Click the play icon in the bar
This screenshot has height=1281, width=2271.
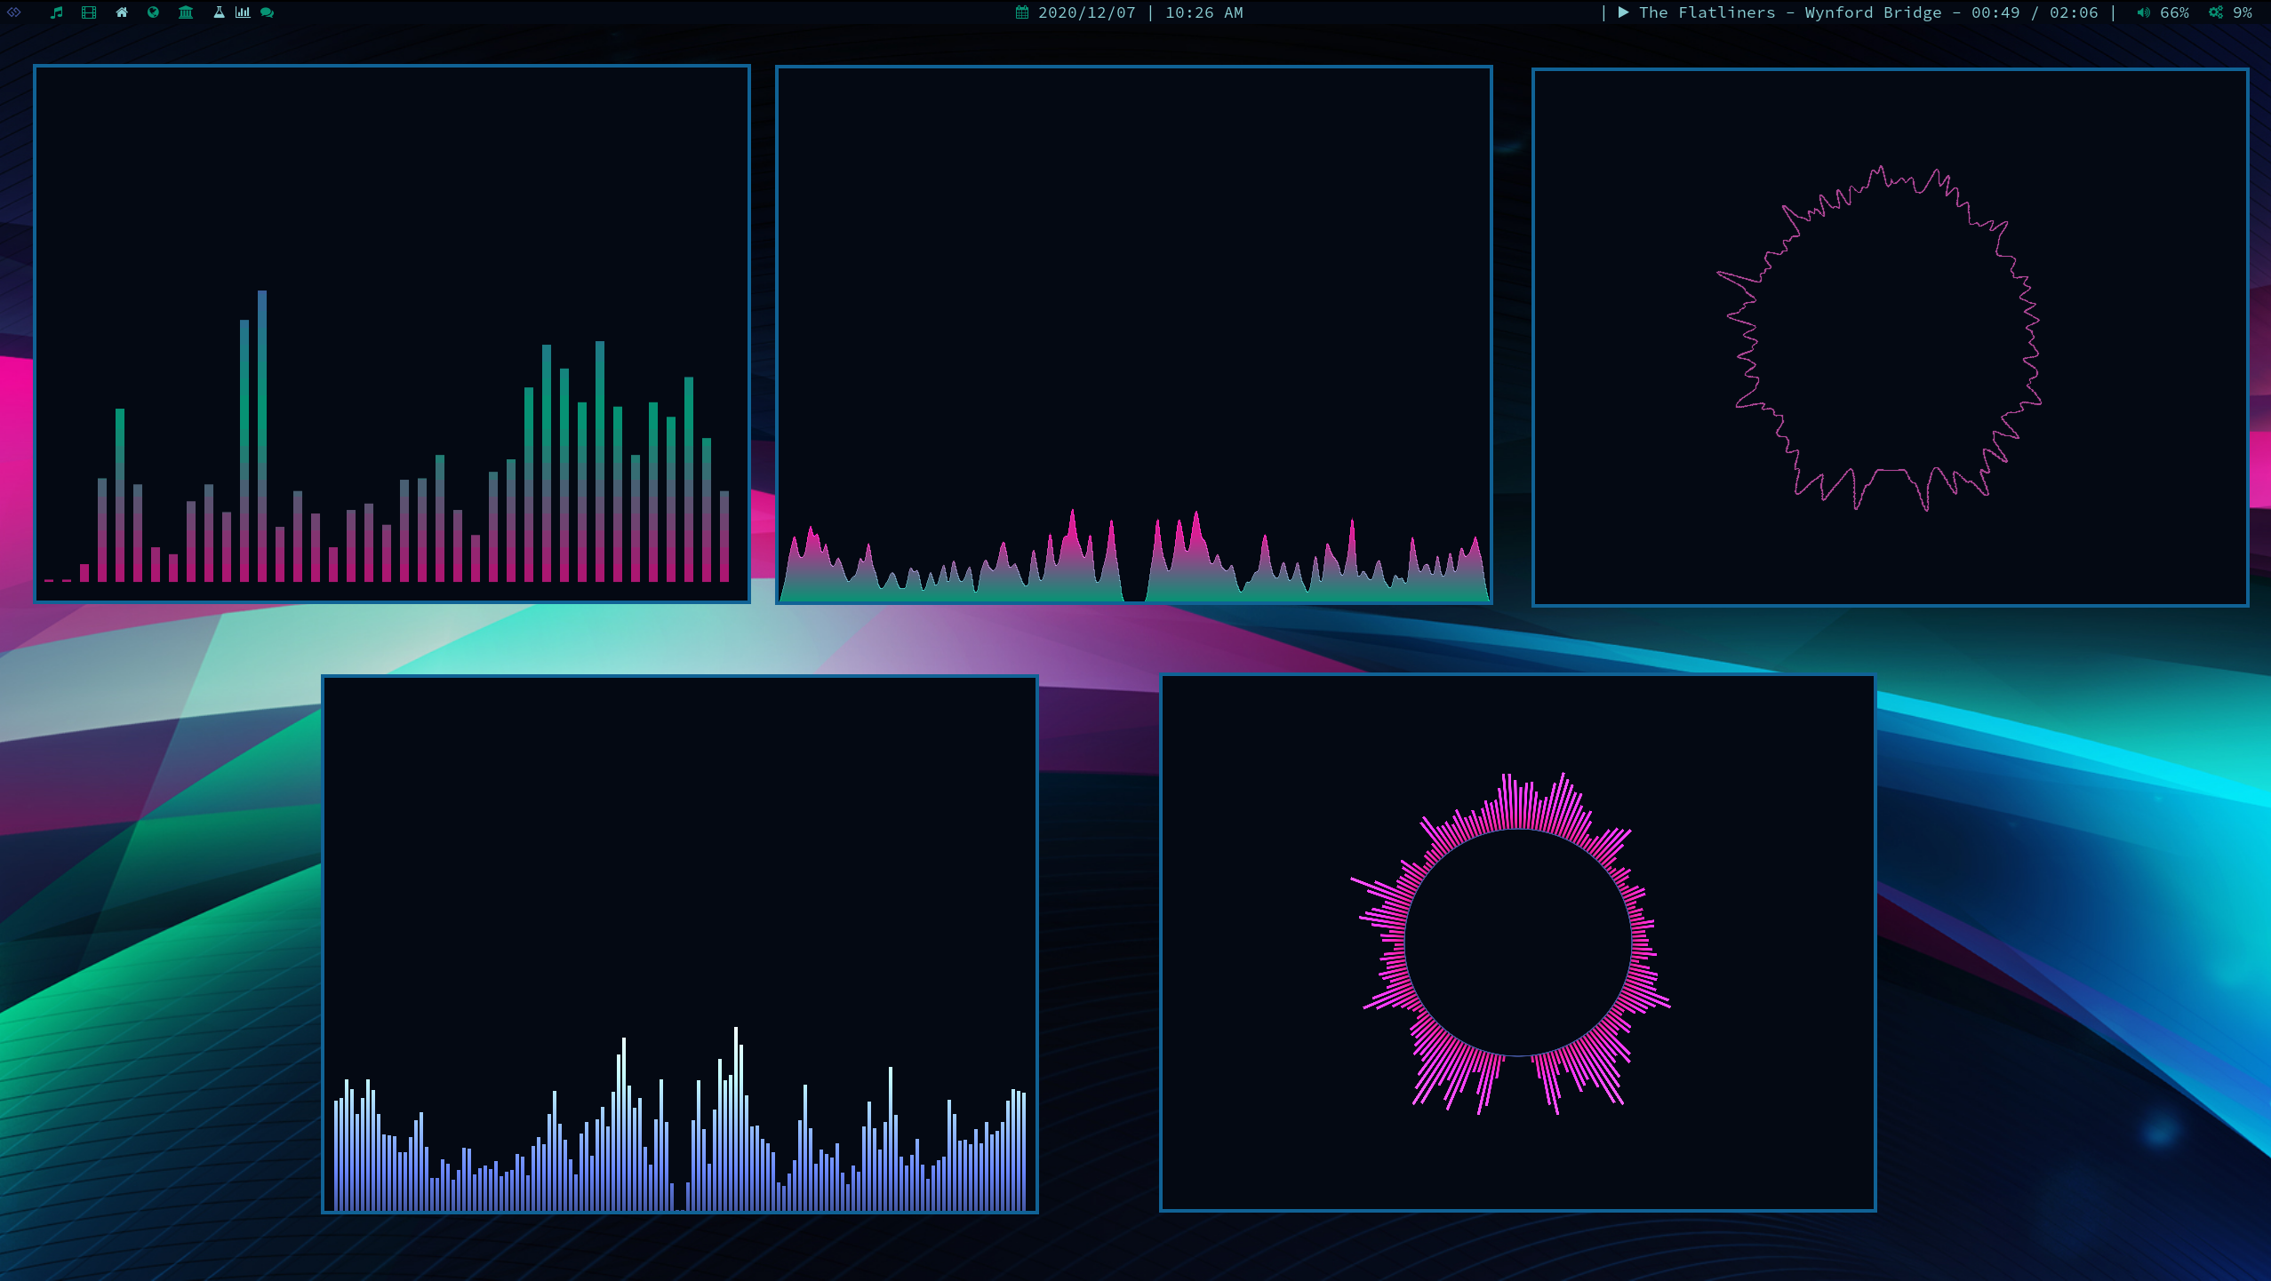click(1623, 12)
